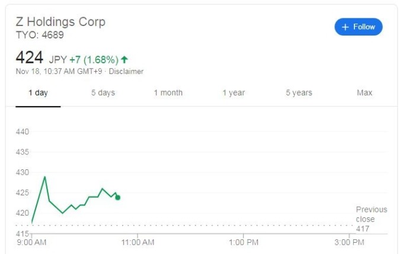
Task: Select the Max time range
Action: [x=364, y=92]
